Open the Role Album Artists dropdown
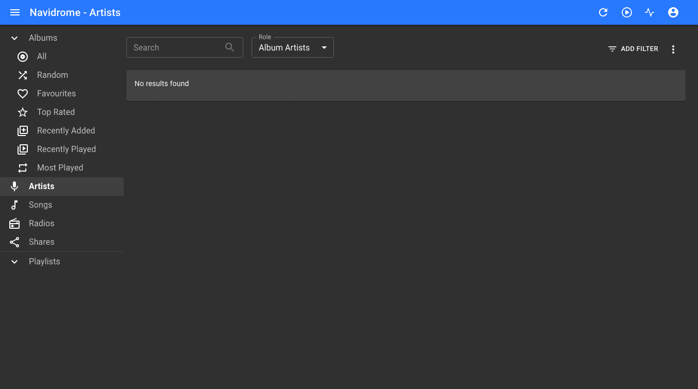 293,47
